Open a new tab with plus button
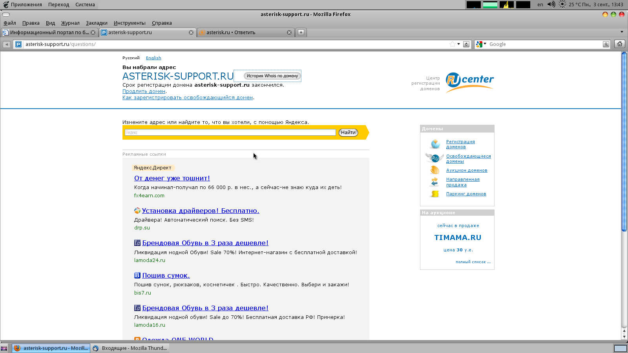The width and height of the screenshot is (628, 353). click(x=301, y=33)
